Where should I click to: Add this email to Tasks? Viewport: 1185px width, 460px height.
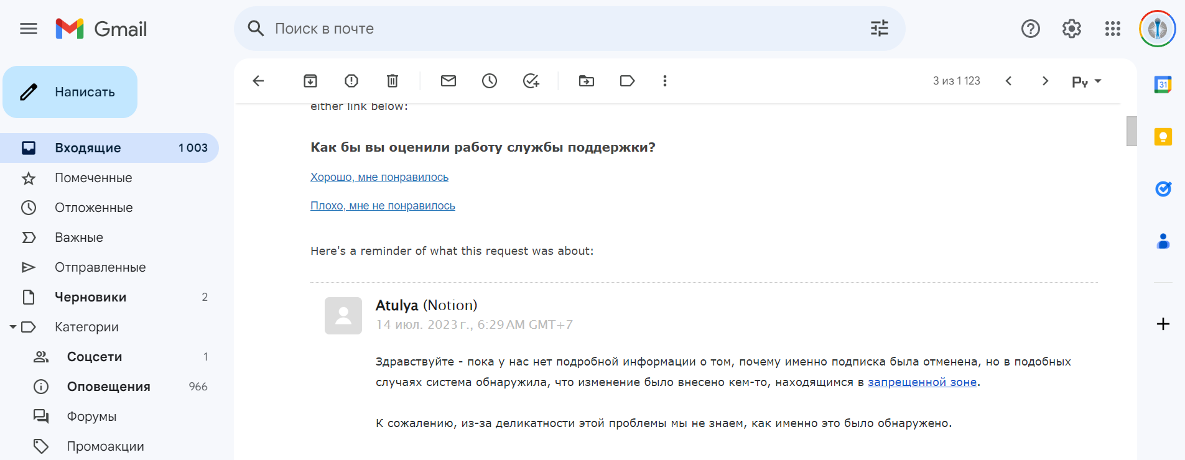pyautogui.click(x=530, y=81)
